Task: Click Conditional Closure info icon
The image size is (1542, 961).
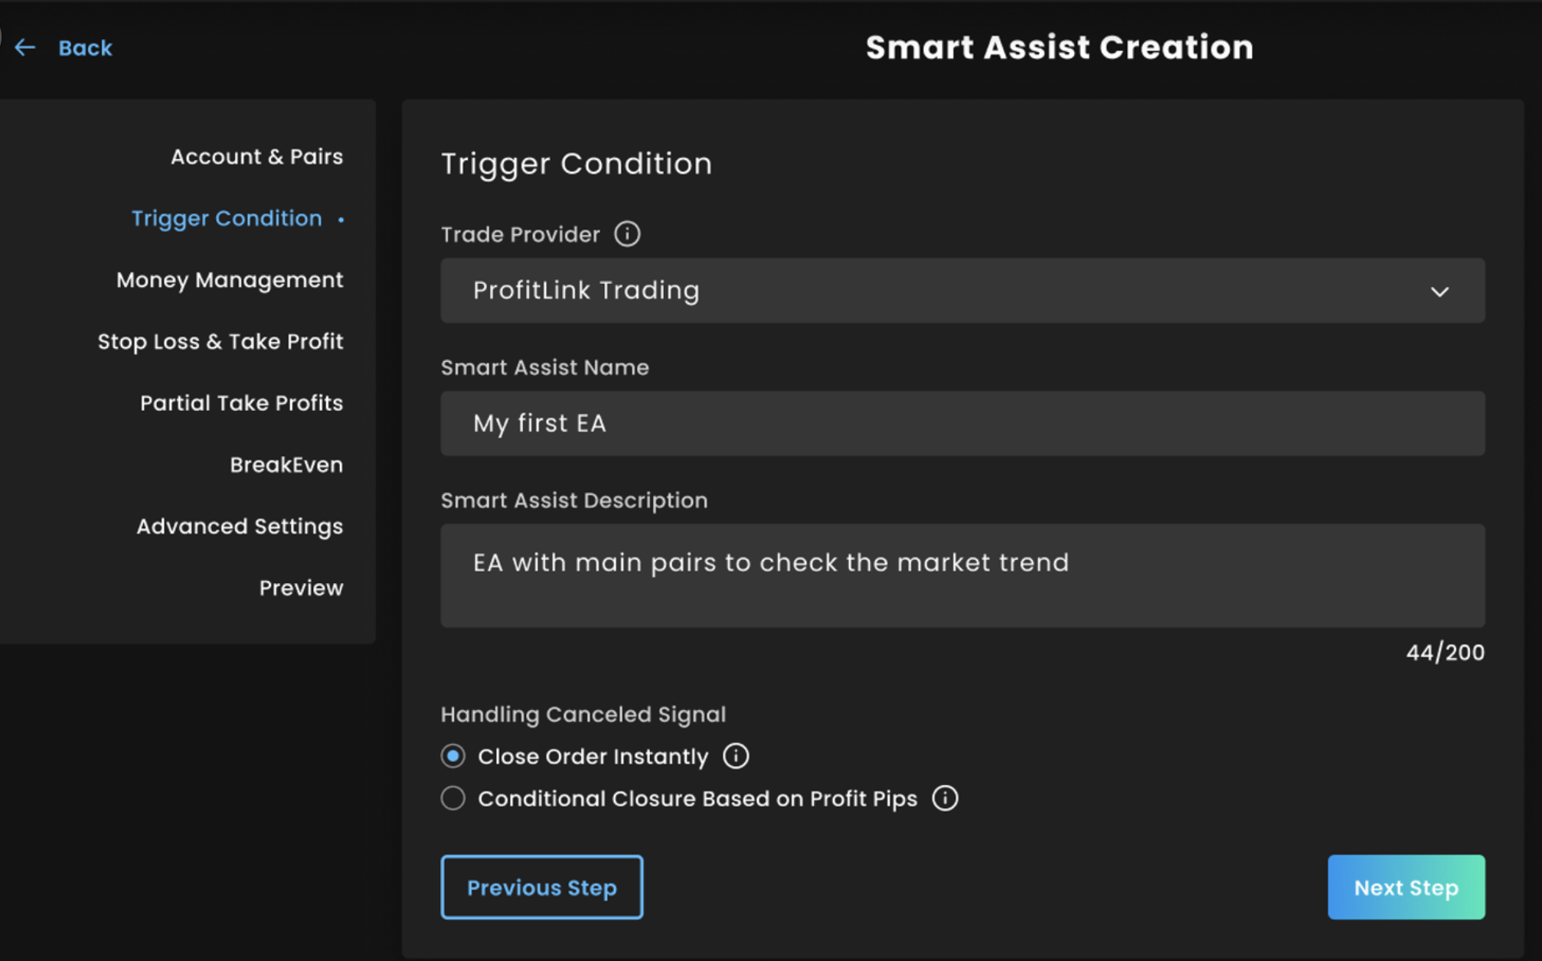Action: pos(945,798)
